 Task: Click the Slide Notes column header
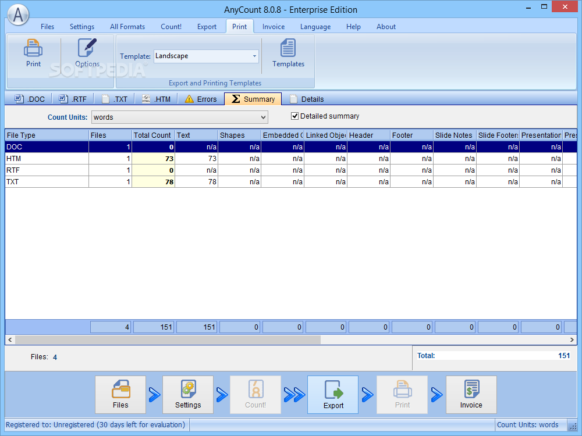[455, 135]
